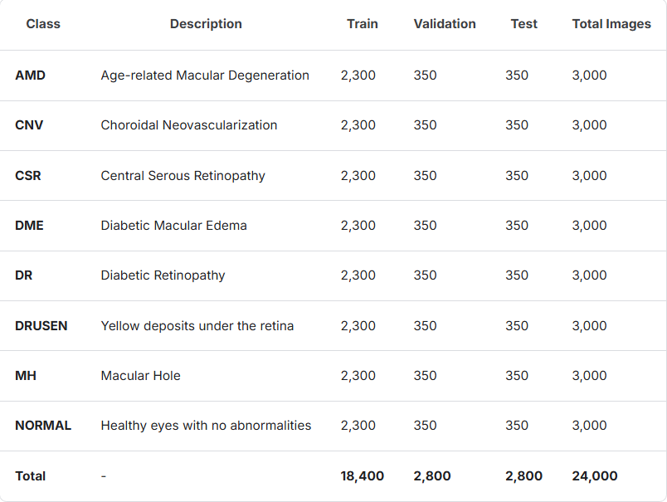Click Age-related Macular Degeneration description
The height and width of the screenshot is (502, 667).
click(205, 76)
